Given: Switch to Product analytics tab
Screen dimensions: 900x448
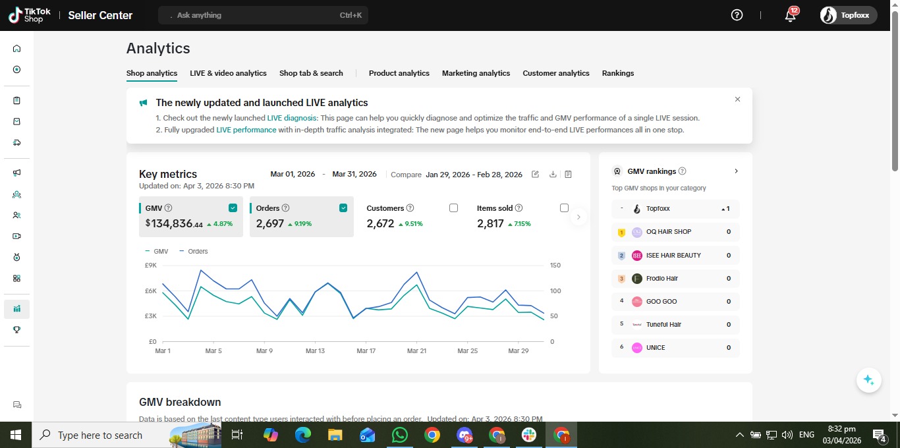Looking at the screenshot, I should pyautogui.click(x=399, y=73).
